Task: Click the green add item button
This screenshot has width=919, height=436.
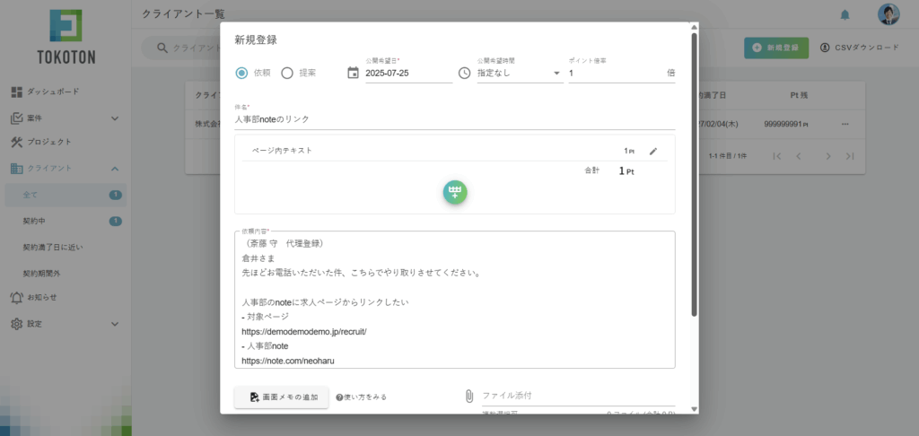Action: [x=455, y=193]
